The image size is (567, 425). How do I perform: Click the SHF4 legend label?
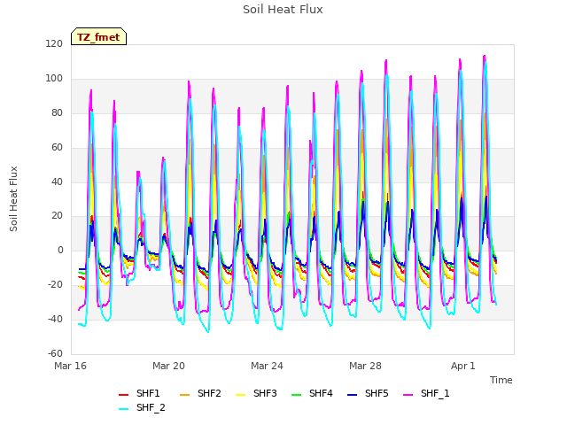pyautogui.click(x=321, y=393)
